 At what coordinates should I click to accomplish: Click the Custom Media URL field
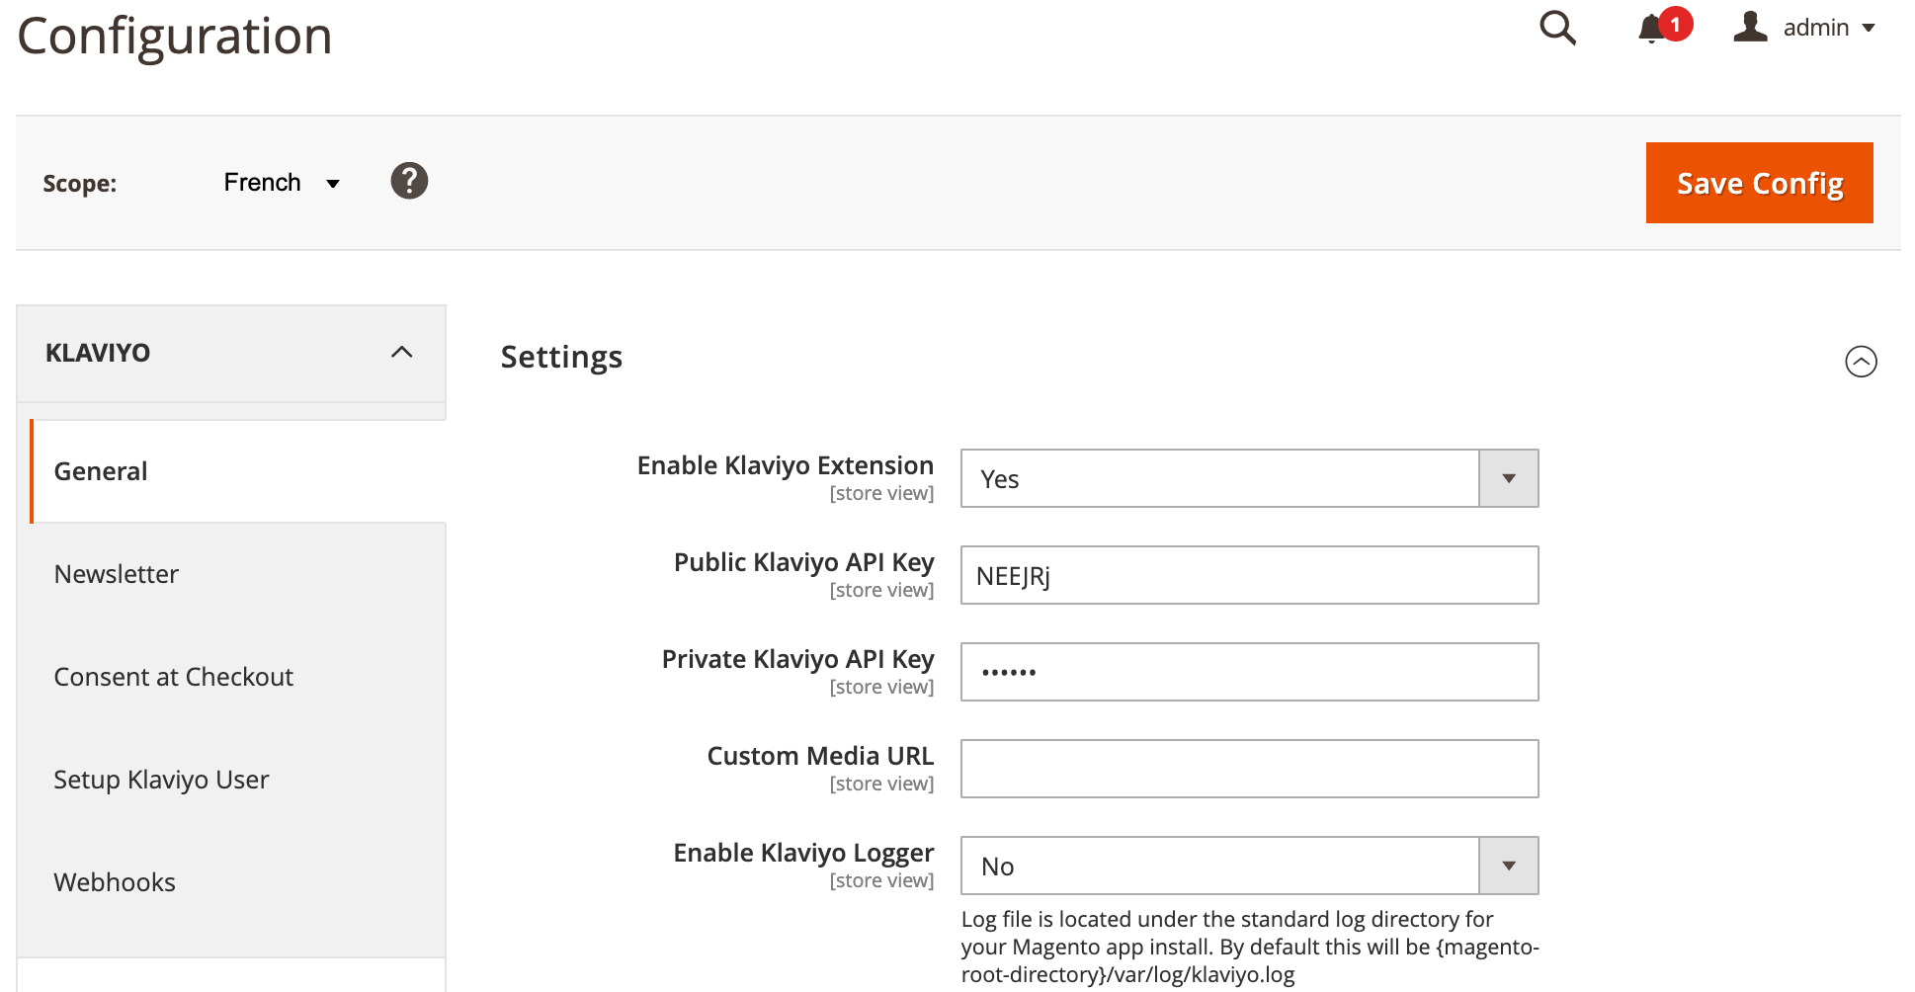pyautogui.click(x=1249, y=770)
